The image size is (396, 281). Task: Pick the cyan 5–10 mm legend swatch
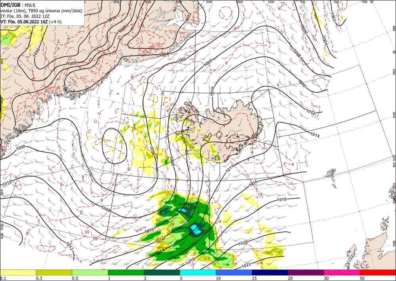click(x=198, y=272)
